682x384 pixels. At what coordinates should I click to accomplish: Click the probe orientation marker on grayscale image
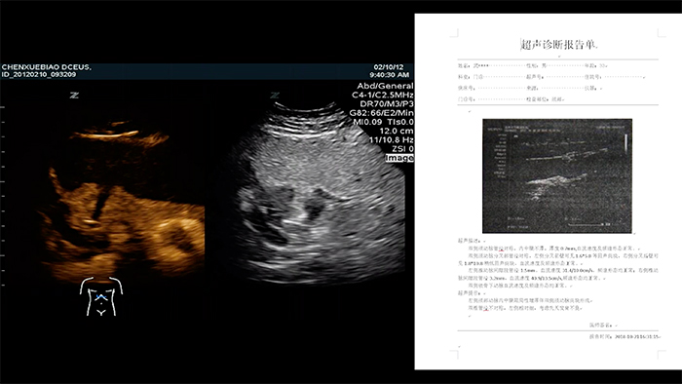[275, 96]
